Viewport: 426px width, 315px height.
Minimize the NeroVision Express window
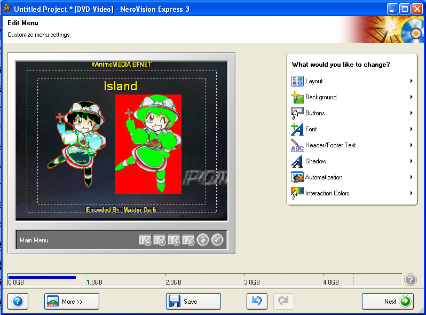(x=392, y=9)
